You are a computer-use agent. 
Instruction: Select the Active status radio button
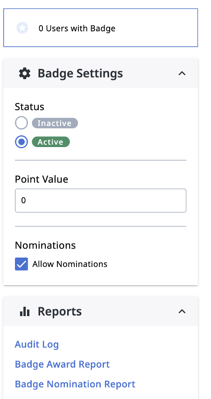pos(21,142)
